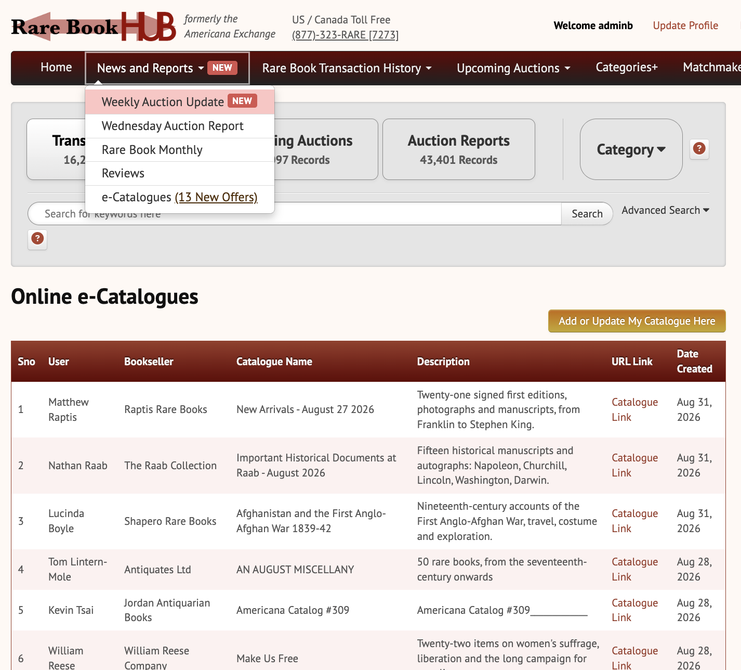Image resolution: width=741 pixels, height=670 pixels.
Task: Click user name Kevin Tsai
Action: point(71,610)
